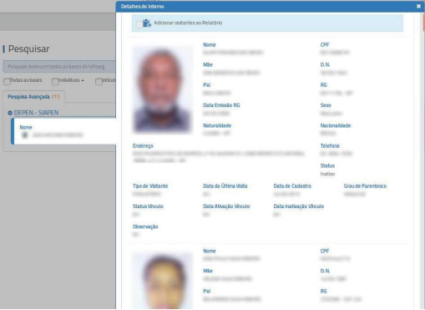
Task: Click the search field Pesquise dados
Action: coord(59,67)
